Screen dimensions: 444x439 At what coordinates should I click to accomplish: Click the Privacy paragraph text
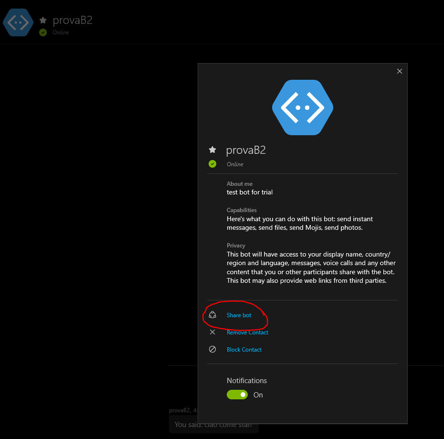311,268
